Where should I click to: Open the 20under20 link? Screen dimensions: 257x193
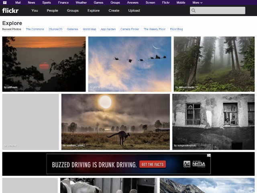pyautogui.click(x=55, y=29)
